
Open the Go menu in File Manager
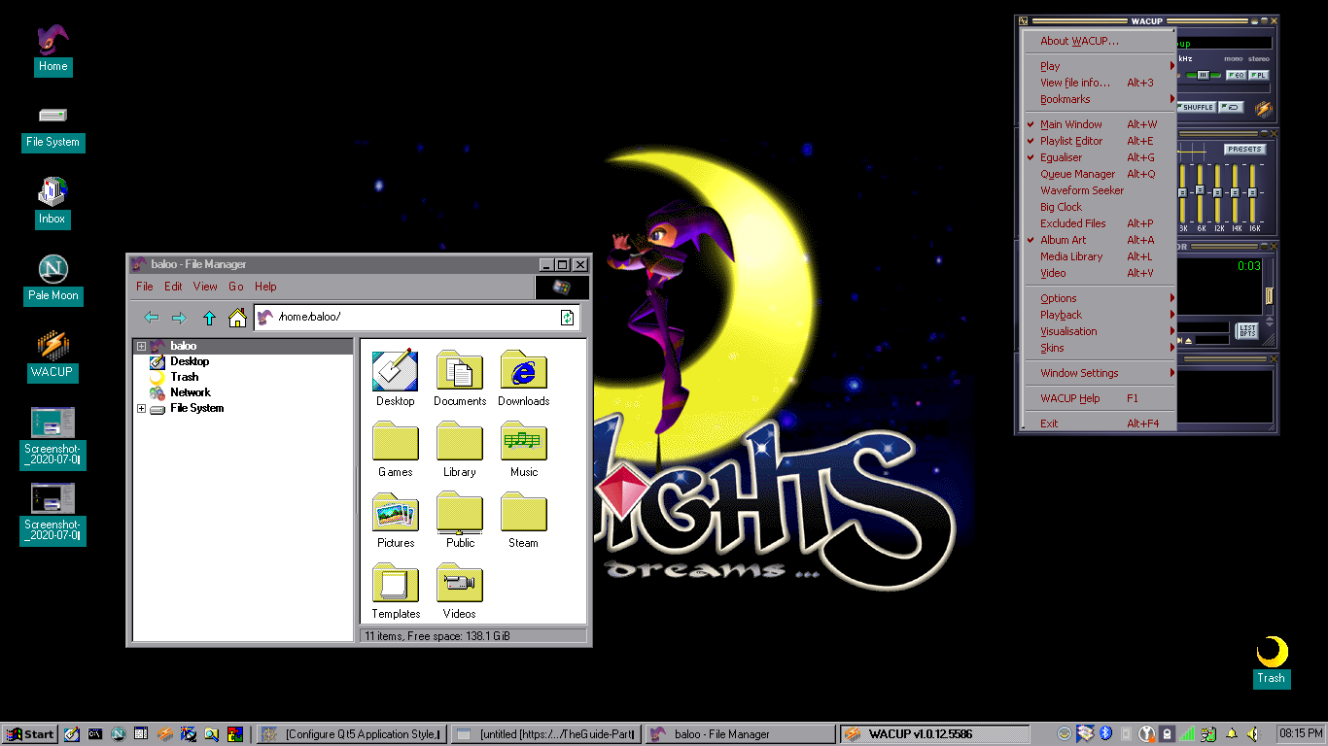(236, 287)
